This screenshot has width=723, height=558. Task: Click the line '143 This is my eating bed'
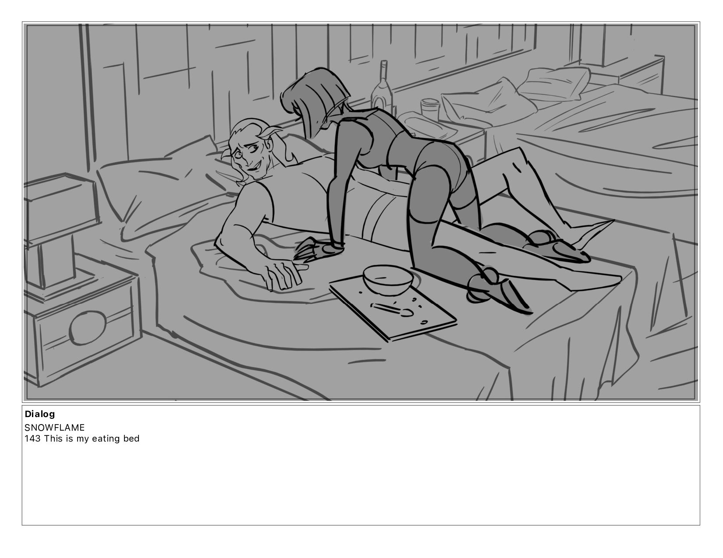(x=82, y=439)
